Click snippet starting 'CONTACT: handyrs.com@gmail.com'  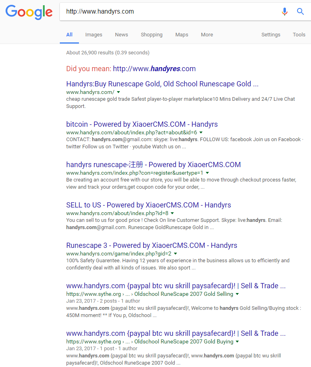click(185, 143)
